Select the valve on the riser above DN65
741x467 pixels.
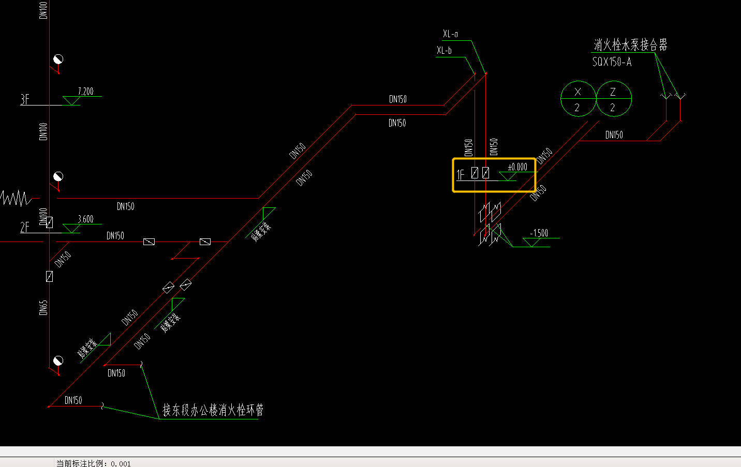tap(49, 277)
